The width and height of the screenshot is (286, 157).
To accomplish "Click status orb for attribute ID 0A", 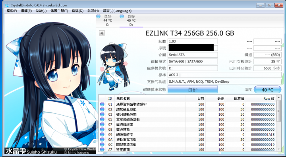I will click(x=102, y=140).
